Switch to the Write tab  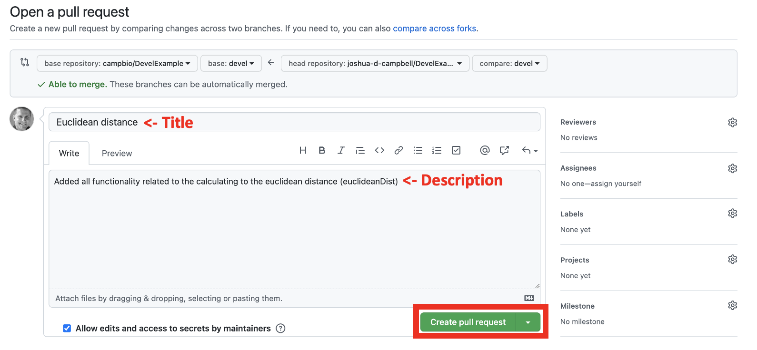pos(69,153)
